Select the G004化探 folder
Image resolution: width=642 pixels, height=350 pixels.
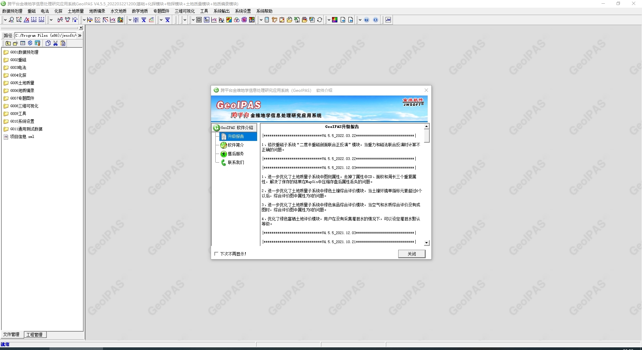15,75
